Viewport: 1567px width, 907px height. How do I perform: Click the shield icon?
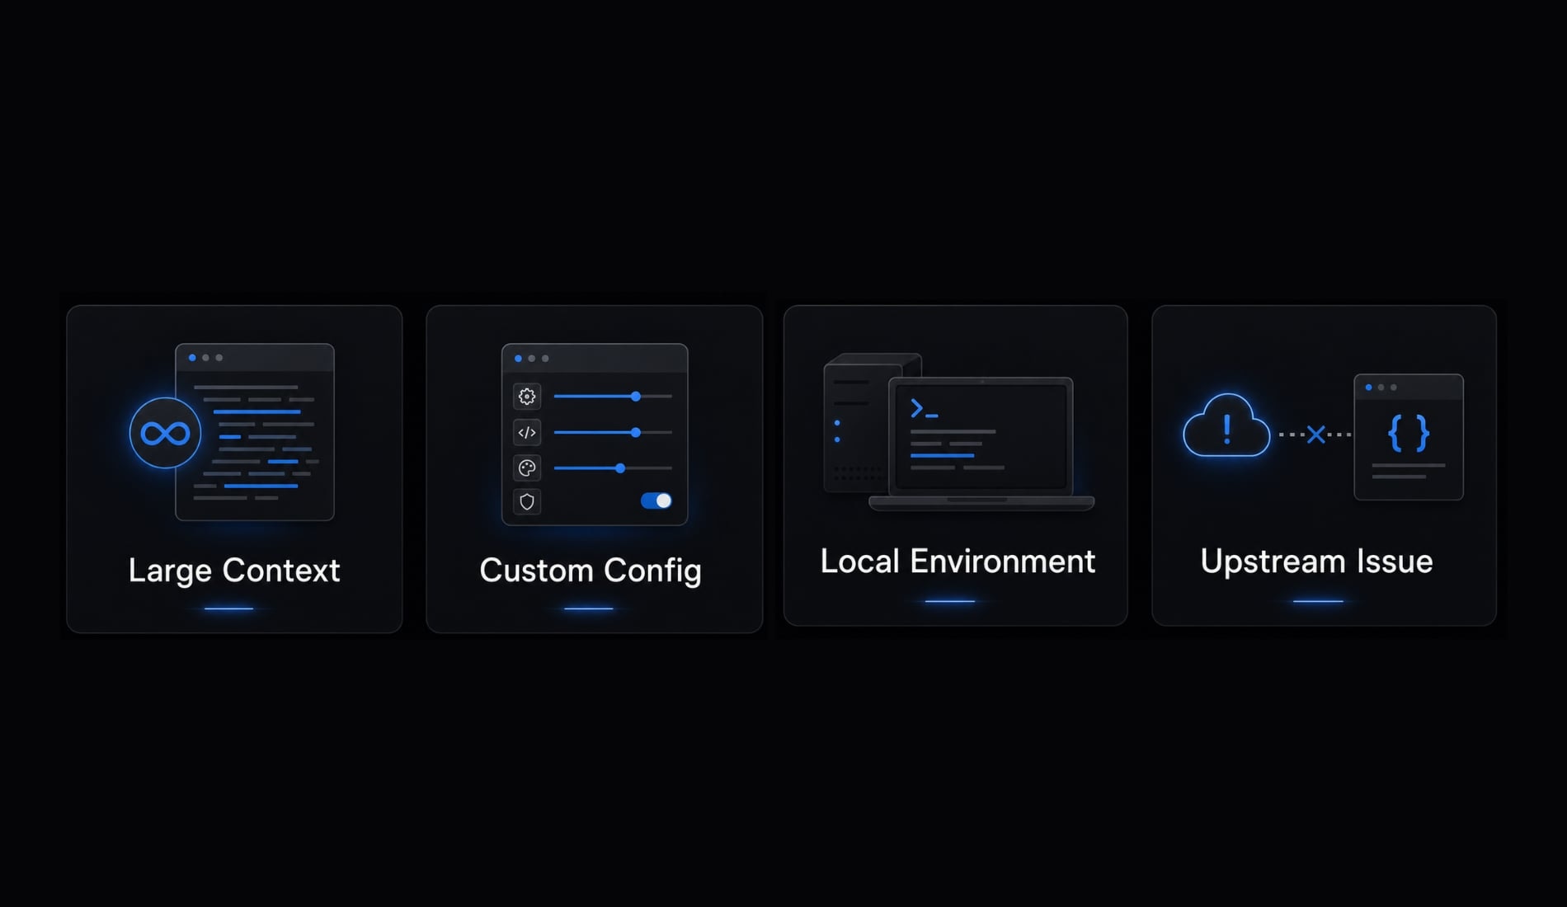click(x=527, y=501)
